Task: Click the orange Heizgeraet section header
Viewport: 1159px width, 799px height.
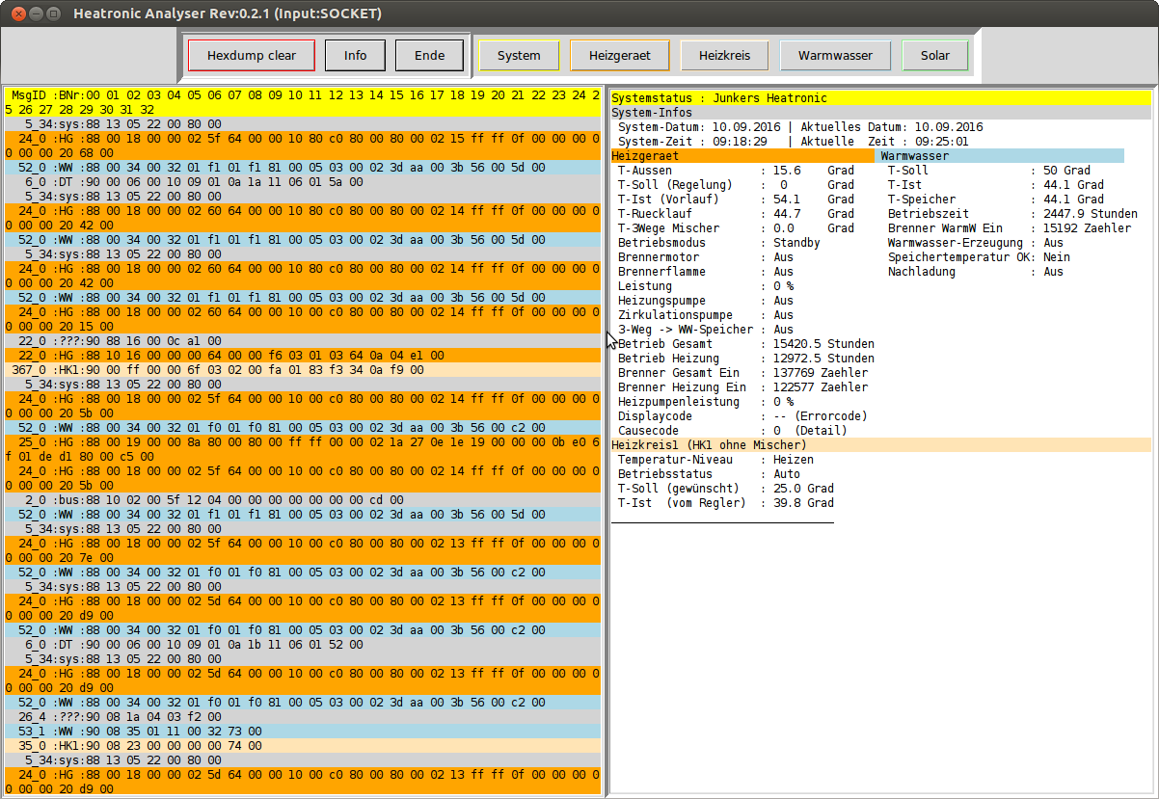Action: pos(742,156)
